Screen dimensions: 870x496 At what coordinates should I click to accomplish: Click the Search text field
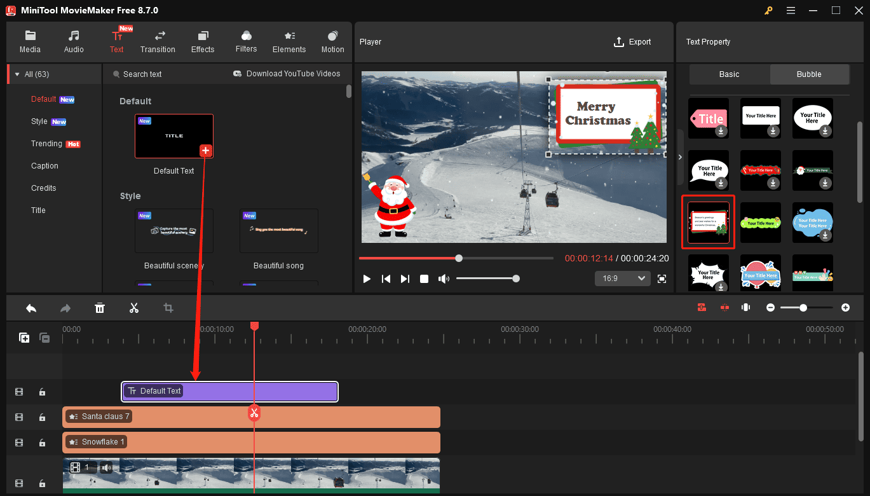pos(142,74)
